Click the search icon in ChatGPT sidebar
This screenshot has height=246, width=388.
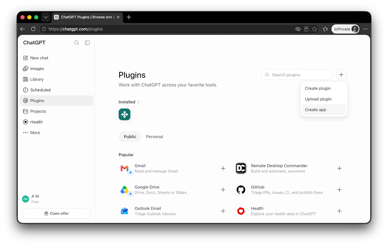pos(76,43)
